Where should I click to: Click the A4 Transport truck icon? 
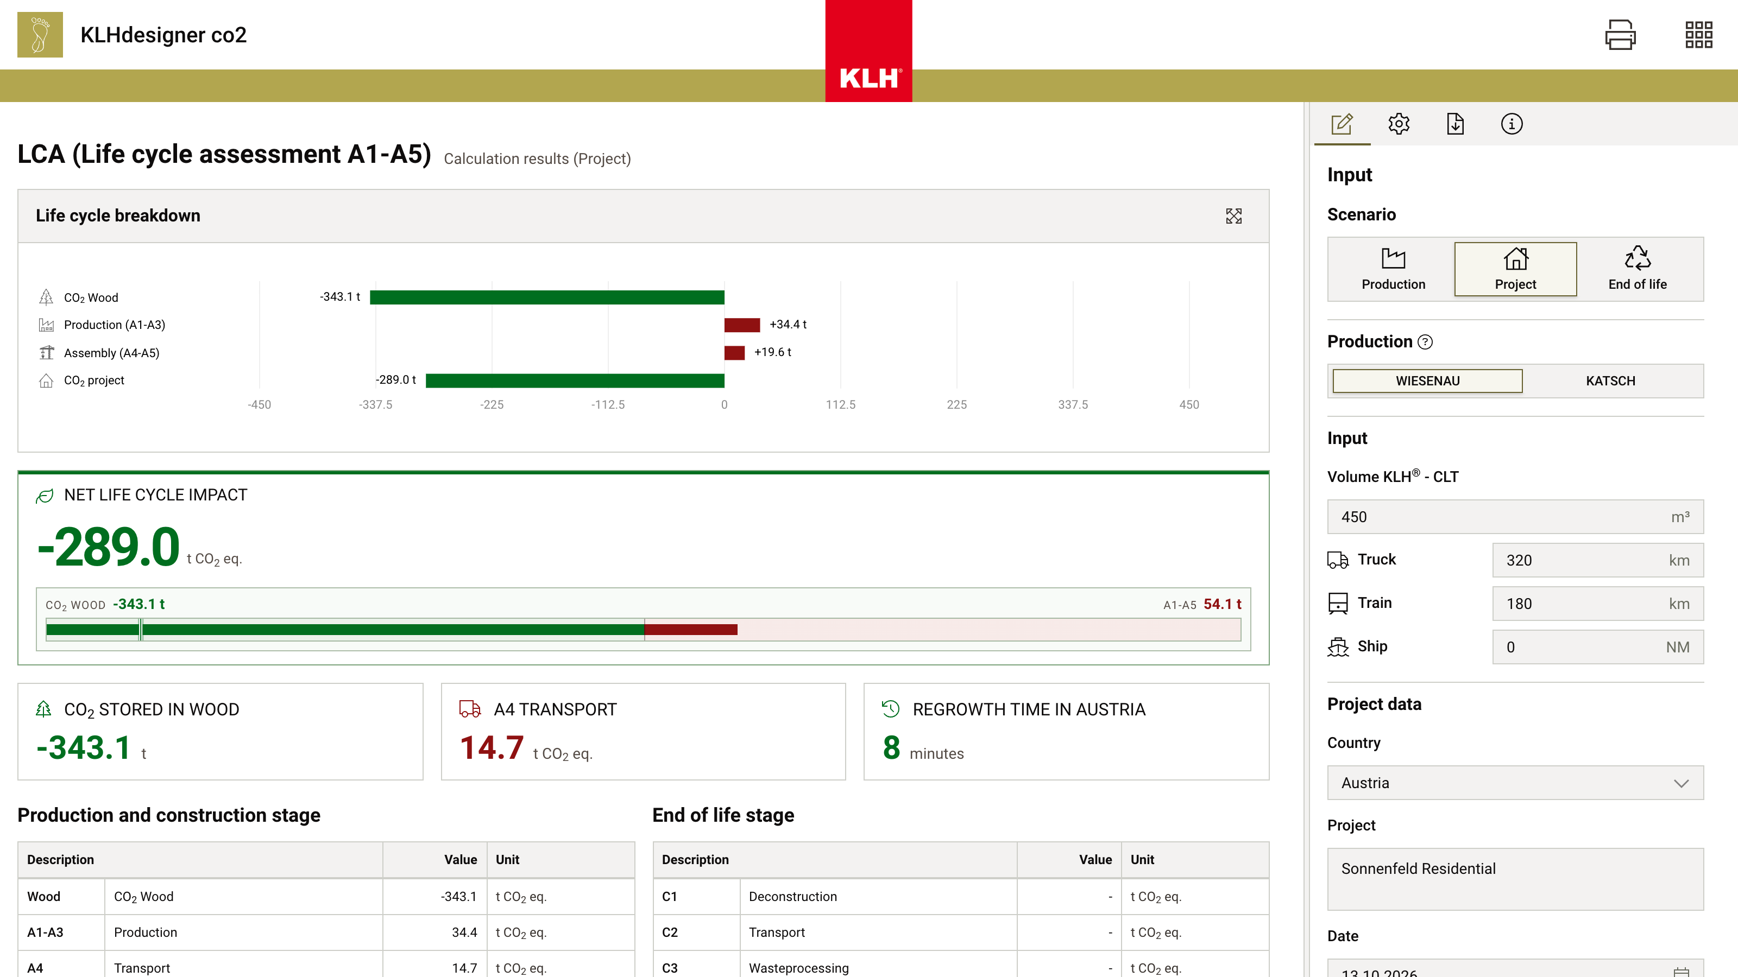(470, 709)
